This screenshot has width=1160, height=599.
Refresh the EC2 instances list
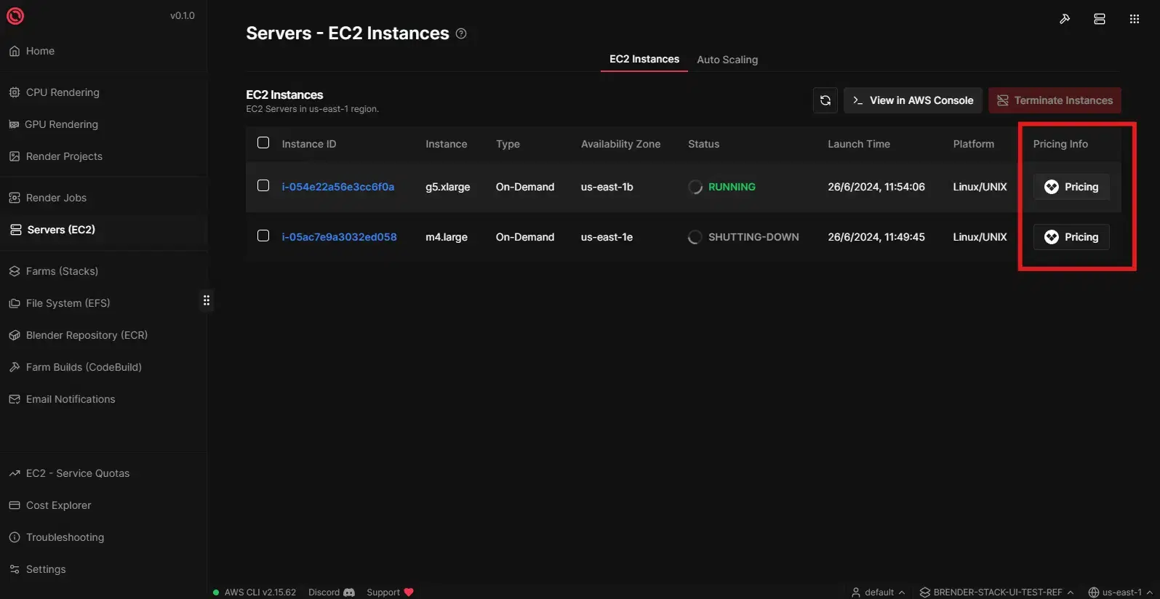point(825,100)
